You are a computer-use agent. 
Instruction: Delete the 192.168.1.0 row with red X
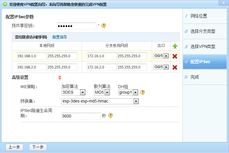pyautogui.click(x=175, y=56)
